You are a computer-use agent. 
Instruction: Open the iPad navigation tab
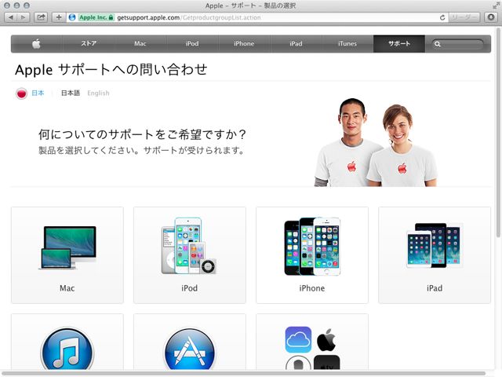tap(296, 44)
